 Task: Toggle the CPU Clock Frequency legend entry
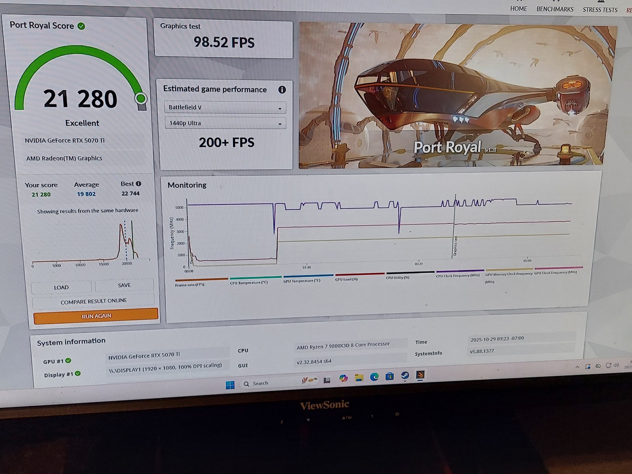(x=460, y=273)
